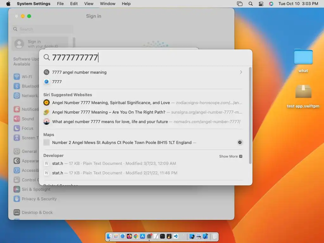The height and width of the screenshot is (243, 324).
Task: Open the System Settings menu
Action: [34, 4]
